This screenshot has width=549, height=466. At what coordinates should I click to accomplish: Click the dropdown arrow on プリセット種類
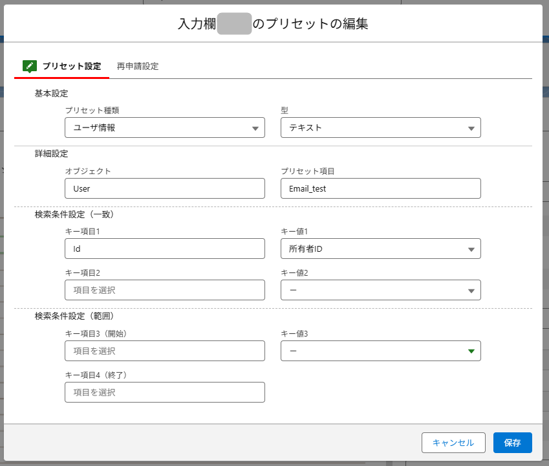tap(256, 128)
